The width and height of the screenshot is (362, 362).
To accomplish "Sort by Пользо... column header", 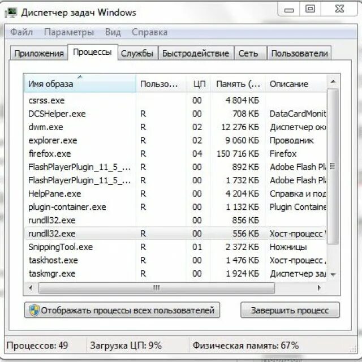I will (161, 84).
